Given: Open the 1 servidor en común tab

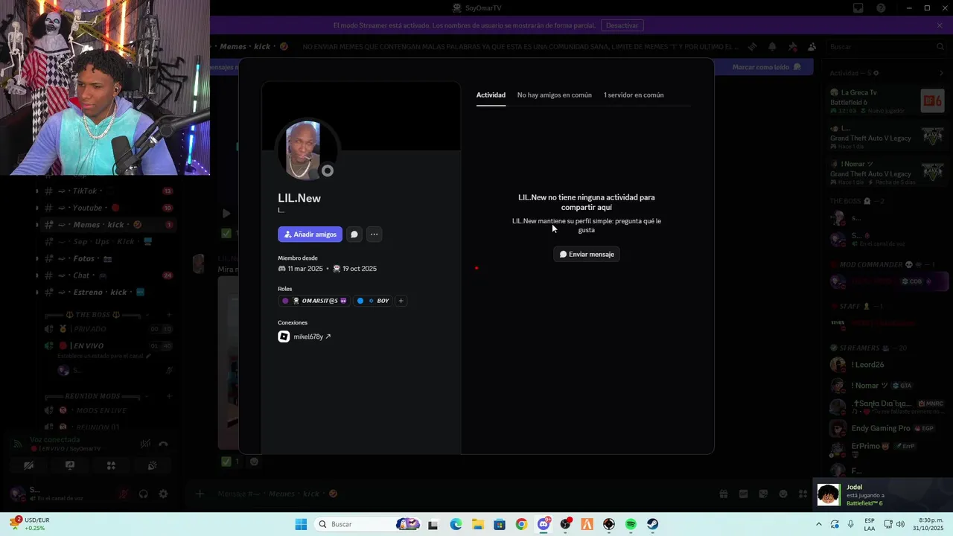Looking at the screenshot, I should point(634,95).
